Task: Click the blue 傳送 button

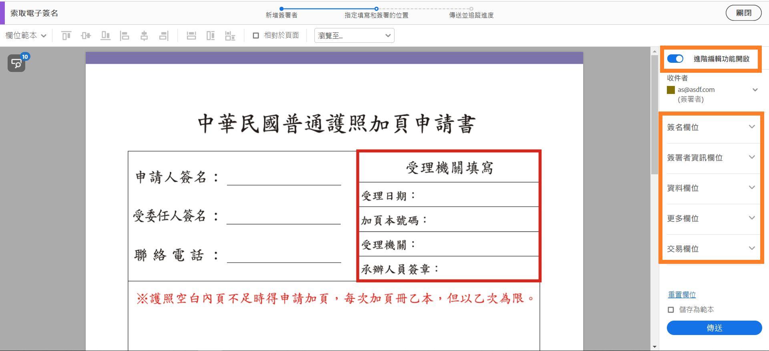Action: [714, 328]
